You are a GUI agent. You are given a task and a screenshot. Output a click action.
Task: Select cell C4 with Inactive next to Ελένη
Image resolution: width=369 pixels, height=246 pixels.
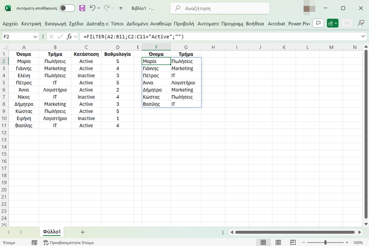(x=86, y=76)
